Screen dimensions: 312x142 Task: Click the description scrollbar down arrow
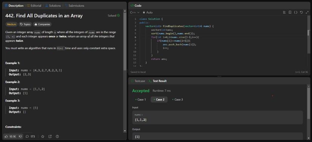click(x=125, y=131)
